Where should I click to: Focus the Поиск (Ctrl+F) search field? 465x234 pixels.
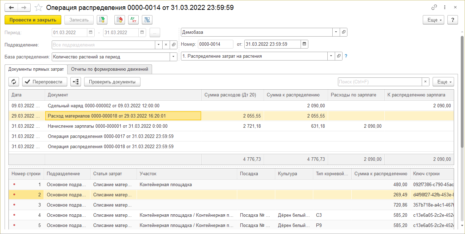point(379,82)
